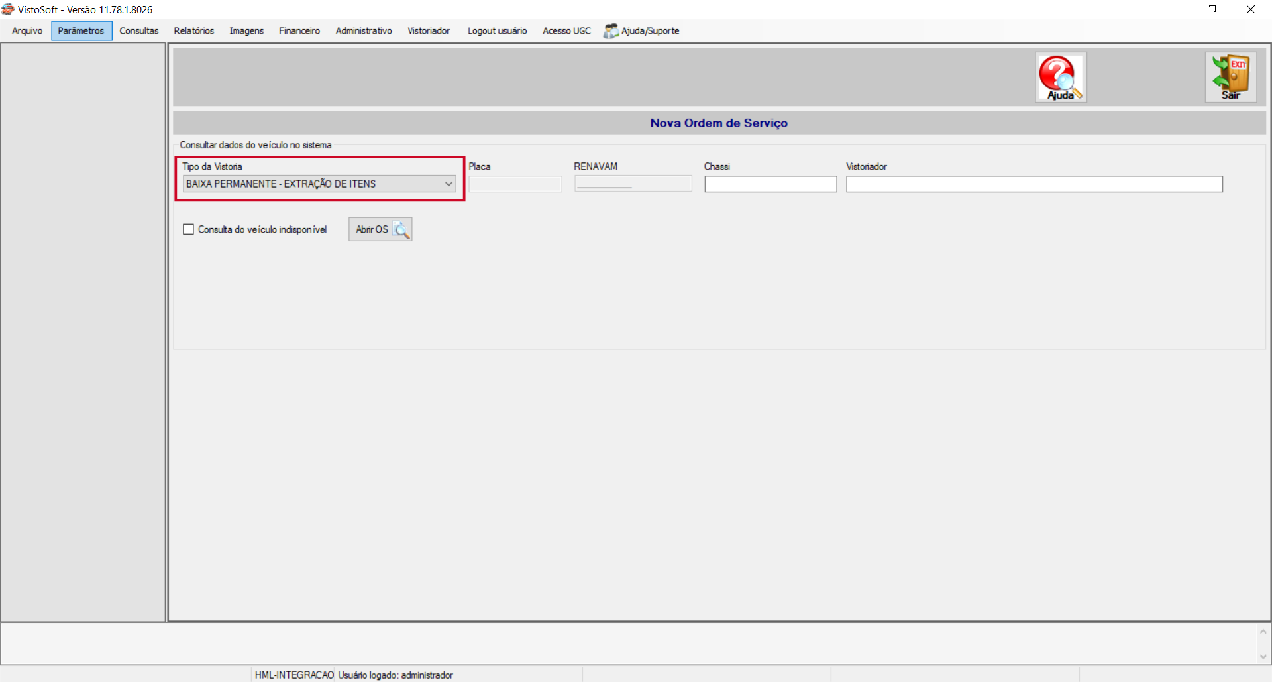Open the Administrativo menu

pyautogui.click(x=364, y=31)
